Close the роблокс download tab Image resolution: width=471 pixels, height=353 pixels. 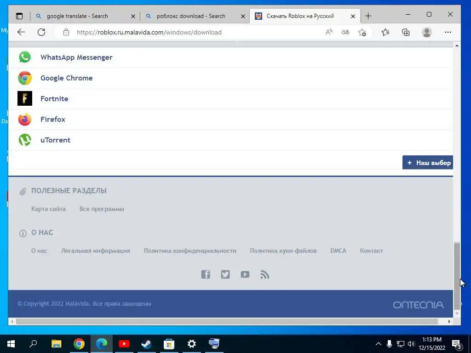[x=243, y=16]
